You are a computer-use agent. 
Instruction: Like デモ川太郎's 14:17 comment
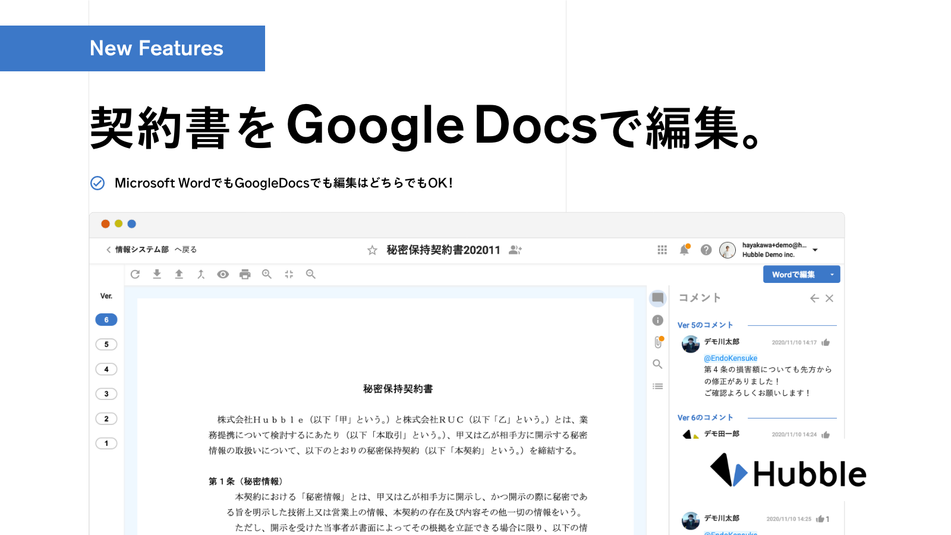826,342
